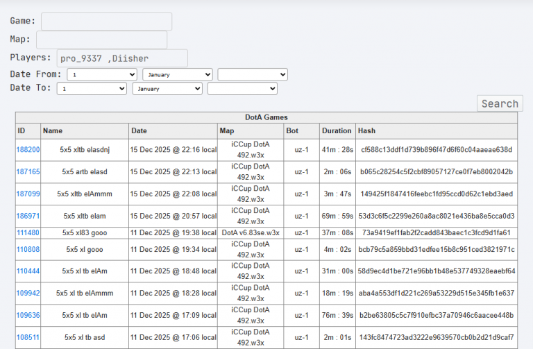The height and width of the screenshot is (349, 533).
Task: Click map 'DotA v6.83se.w3x' cell
Action: 251,232
